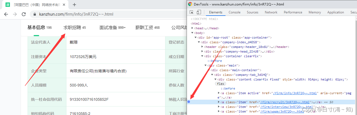The width and height of the screenshot is (357, 115).
Task: Open the 面试准备 999+ page tab
Action: click(112, 27)
